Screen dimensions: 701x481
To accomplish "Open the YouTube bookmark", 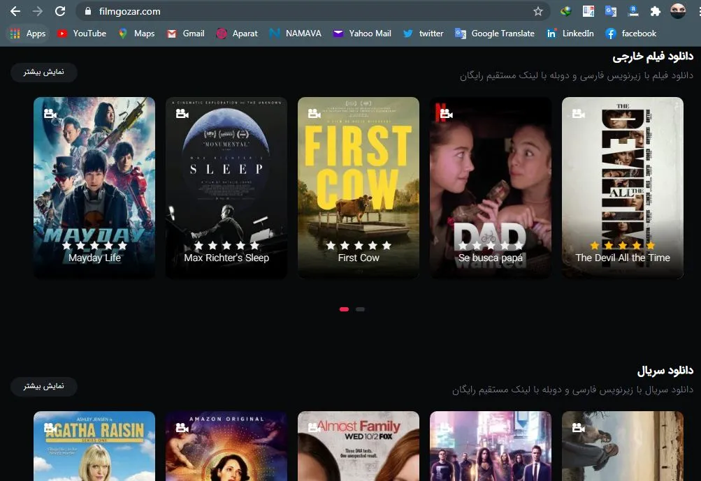I will [82, 34].
